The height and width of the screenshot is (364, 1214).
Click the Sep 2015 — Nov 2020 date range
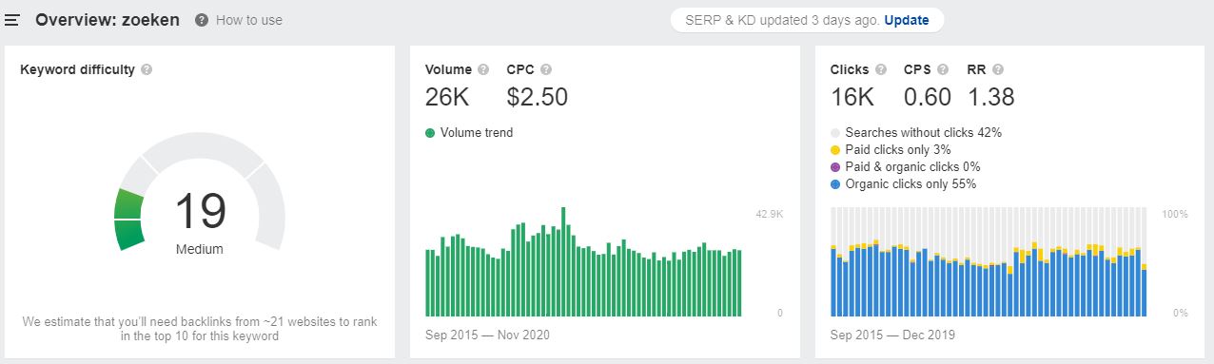click(x=487, y=335)
